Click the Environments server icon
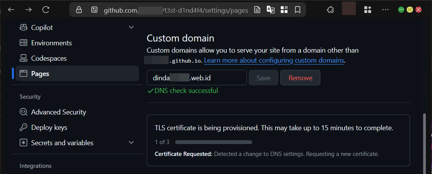This screenshot has height=174, width=432. coord(23,43)
